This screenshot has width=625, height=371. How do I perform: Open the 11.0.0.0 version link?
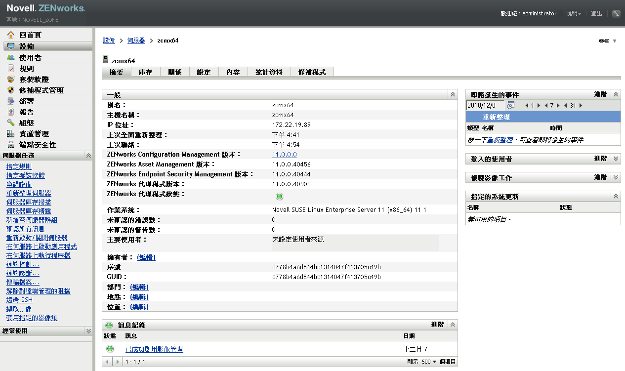coord(285,154)
